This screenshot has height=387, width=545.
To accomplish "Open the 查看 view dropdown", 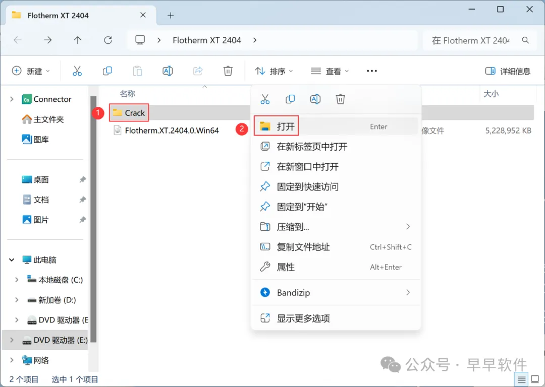I will pos(330,71).
